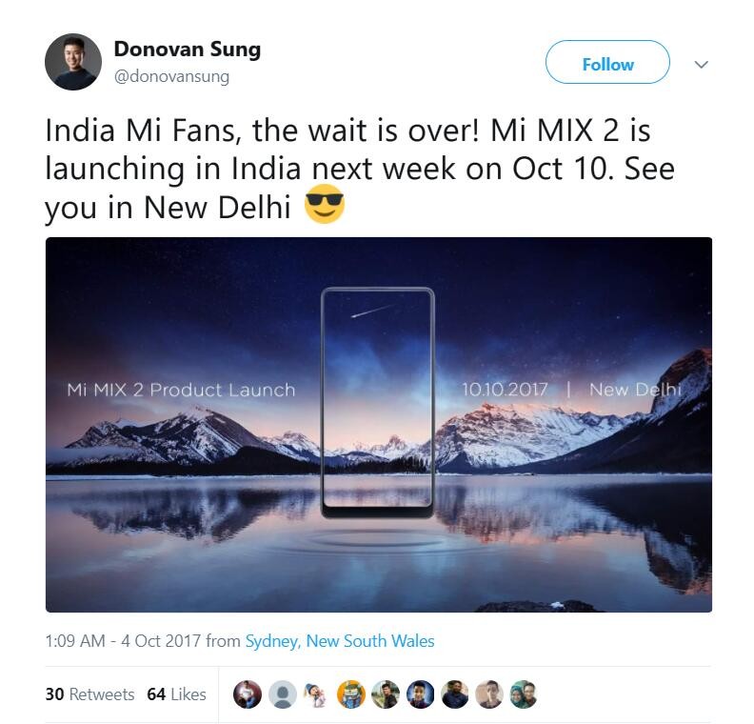Open the Donovan Sung display name link
Screen dimensions: 754x724
188,50
